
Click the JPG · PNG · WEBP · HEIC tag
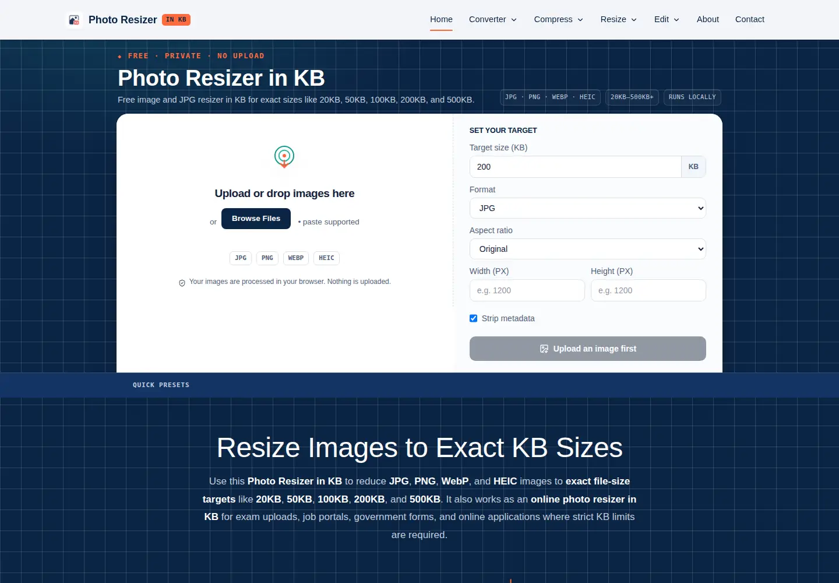click(x=550, y=97)
